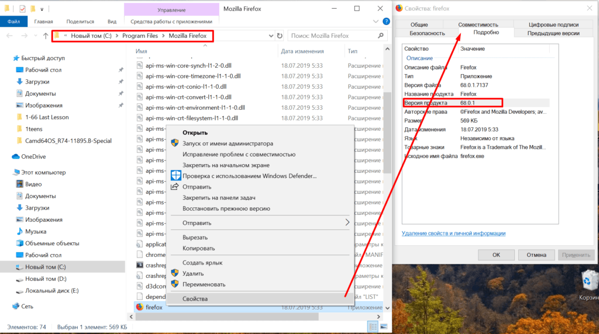The height and width of the screenshot is (334, 599).
Task: Select the firefox application file icon
Action: (x=140, y=307)
